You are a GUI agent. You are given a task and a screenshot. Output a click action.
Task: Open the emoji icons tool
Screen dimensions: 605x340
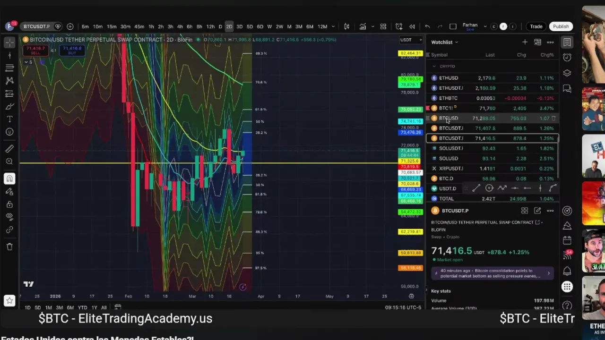tap(9, 132)
